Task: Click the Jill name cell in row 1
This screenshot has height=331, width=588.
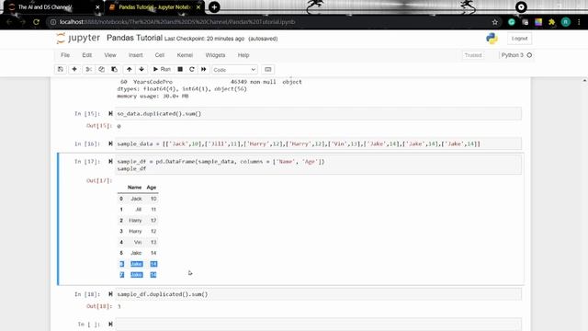Action: coord(139,210)
